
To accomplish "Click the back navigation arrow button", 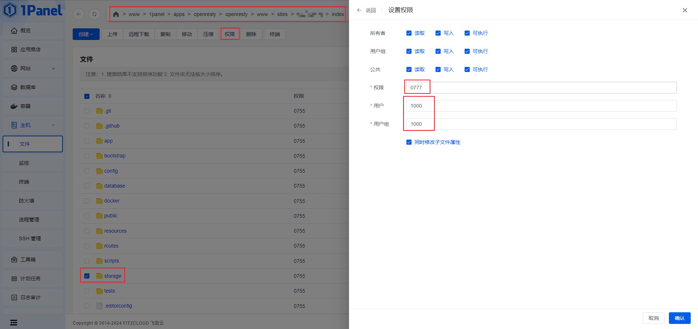I will point(79,14).
